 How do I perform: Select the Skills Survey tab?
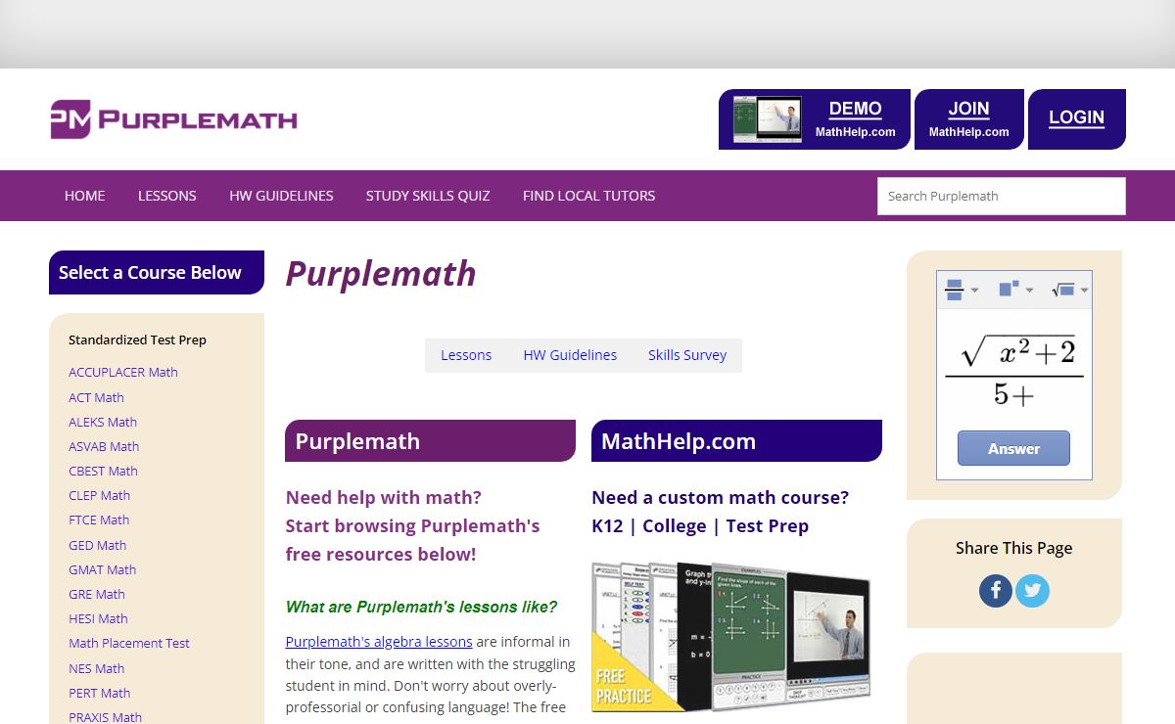[x=687, y=355]
